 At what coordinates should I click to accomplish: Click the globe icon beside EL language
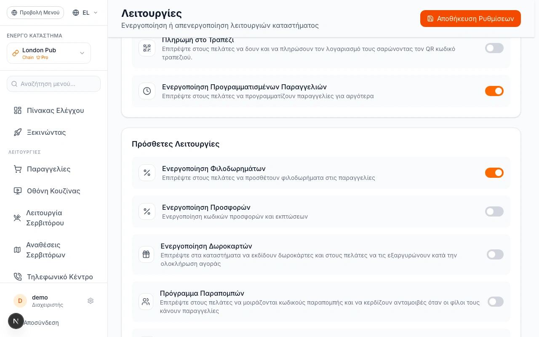tap(76, 13)
